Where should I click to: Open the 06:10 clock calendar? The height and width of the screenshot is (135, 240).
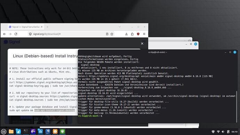(234, 132)
